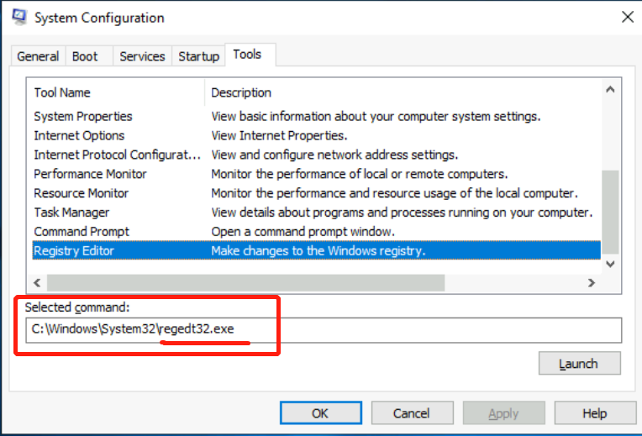Open the Startup tab
The height and width of the screenshot is (436, 642).
198,56
